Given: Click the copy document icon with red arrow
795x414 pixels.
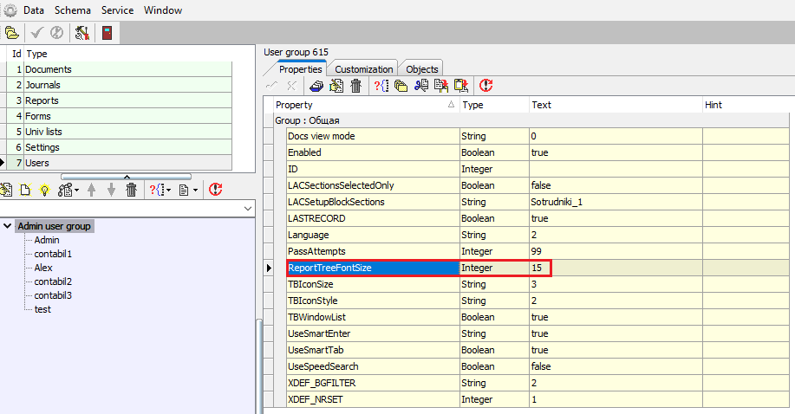Looking at the screenshot, I should 441,86.
